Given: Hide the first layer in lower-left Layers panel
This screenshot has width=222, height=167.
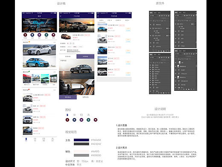Looking at the screenshot, I should pyautogui.click(x=151, y=65).
